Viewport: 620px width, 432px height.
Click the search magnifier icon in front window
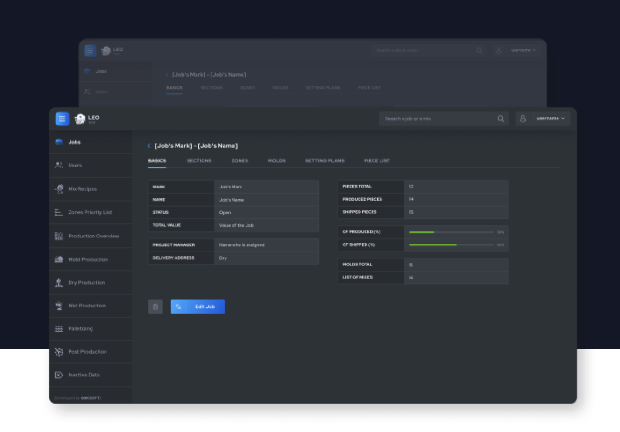click(500, 118)
